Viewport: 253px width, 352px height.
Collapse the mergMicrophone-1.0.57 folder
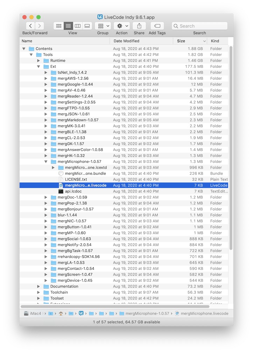point(46,161)
